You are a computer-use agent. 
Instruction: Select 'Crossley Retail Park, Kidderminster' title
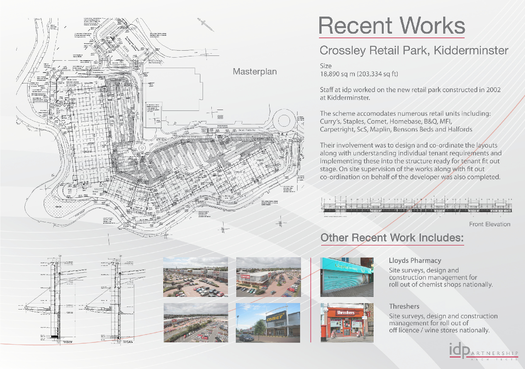tap(414, 51)
